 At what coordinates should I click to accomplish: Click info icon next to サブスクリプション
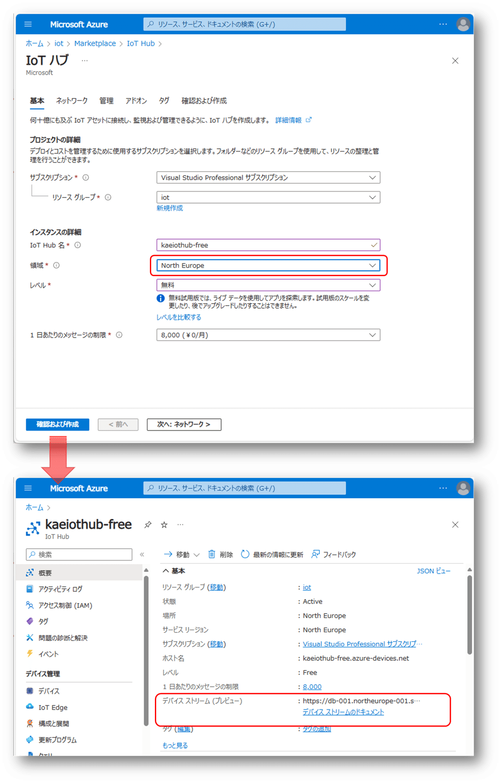86,177
